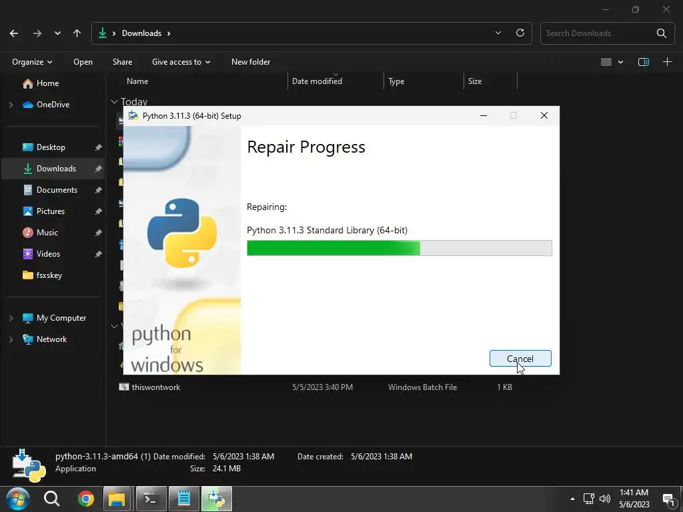
Task: Open Downloads in the sidebar
Action: click(x=56, y=169)
